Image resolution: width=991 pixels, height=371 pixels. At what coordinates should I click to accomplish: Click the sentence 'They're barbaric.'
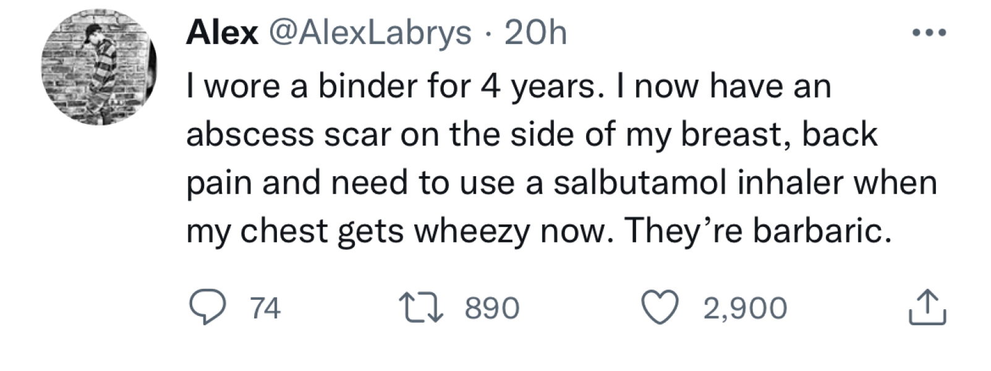[x=758, y=231]
